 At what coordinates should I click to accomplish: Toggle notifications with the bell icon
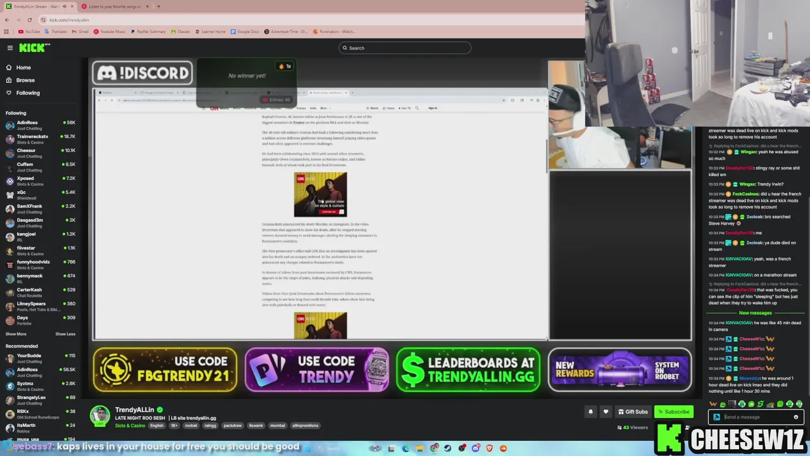tap(590, 412)
